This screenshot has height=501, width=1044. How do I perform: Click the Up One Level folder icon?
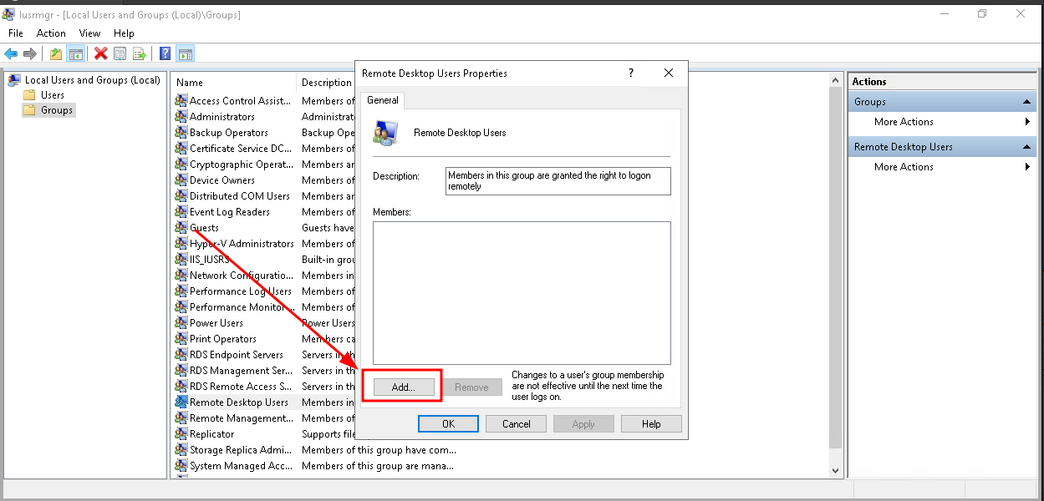pyautogui.click(x=56, y=54)
